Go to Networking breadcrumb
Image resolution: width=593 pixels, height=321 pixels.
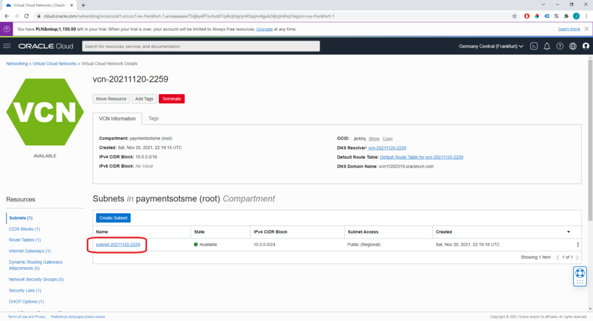point(17,64)
